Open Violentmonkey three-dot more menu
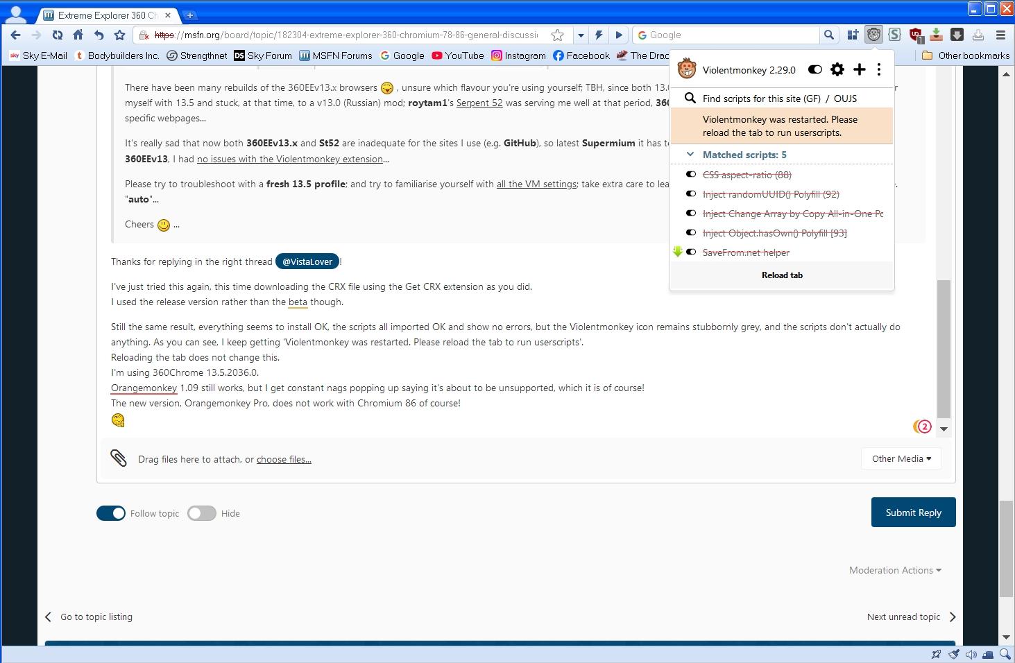 (x=879, y=69)
